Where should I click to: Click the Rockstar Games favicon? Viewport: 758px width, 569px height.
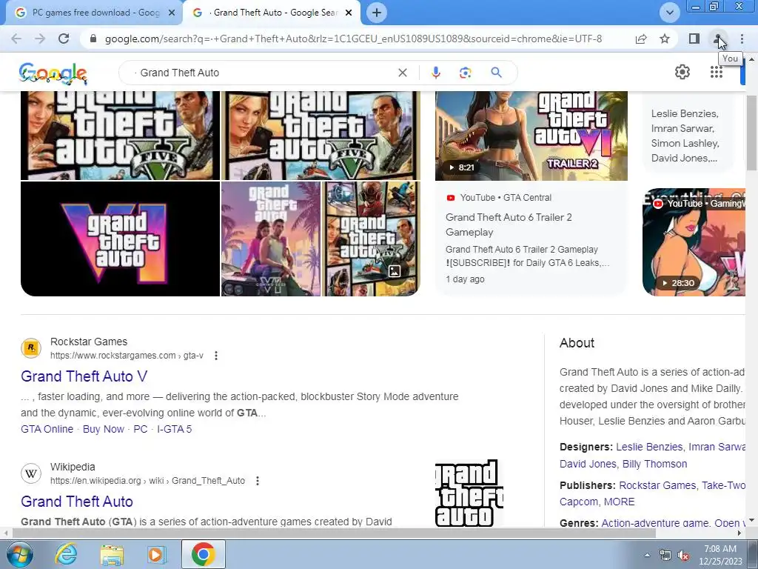31,348
